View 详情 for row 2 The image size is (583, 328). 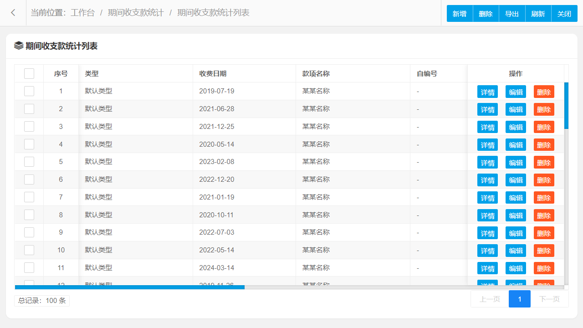pos(487,109)
